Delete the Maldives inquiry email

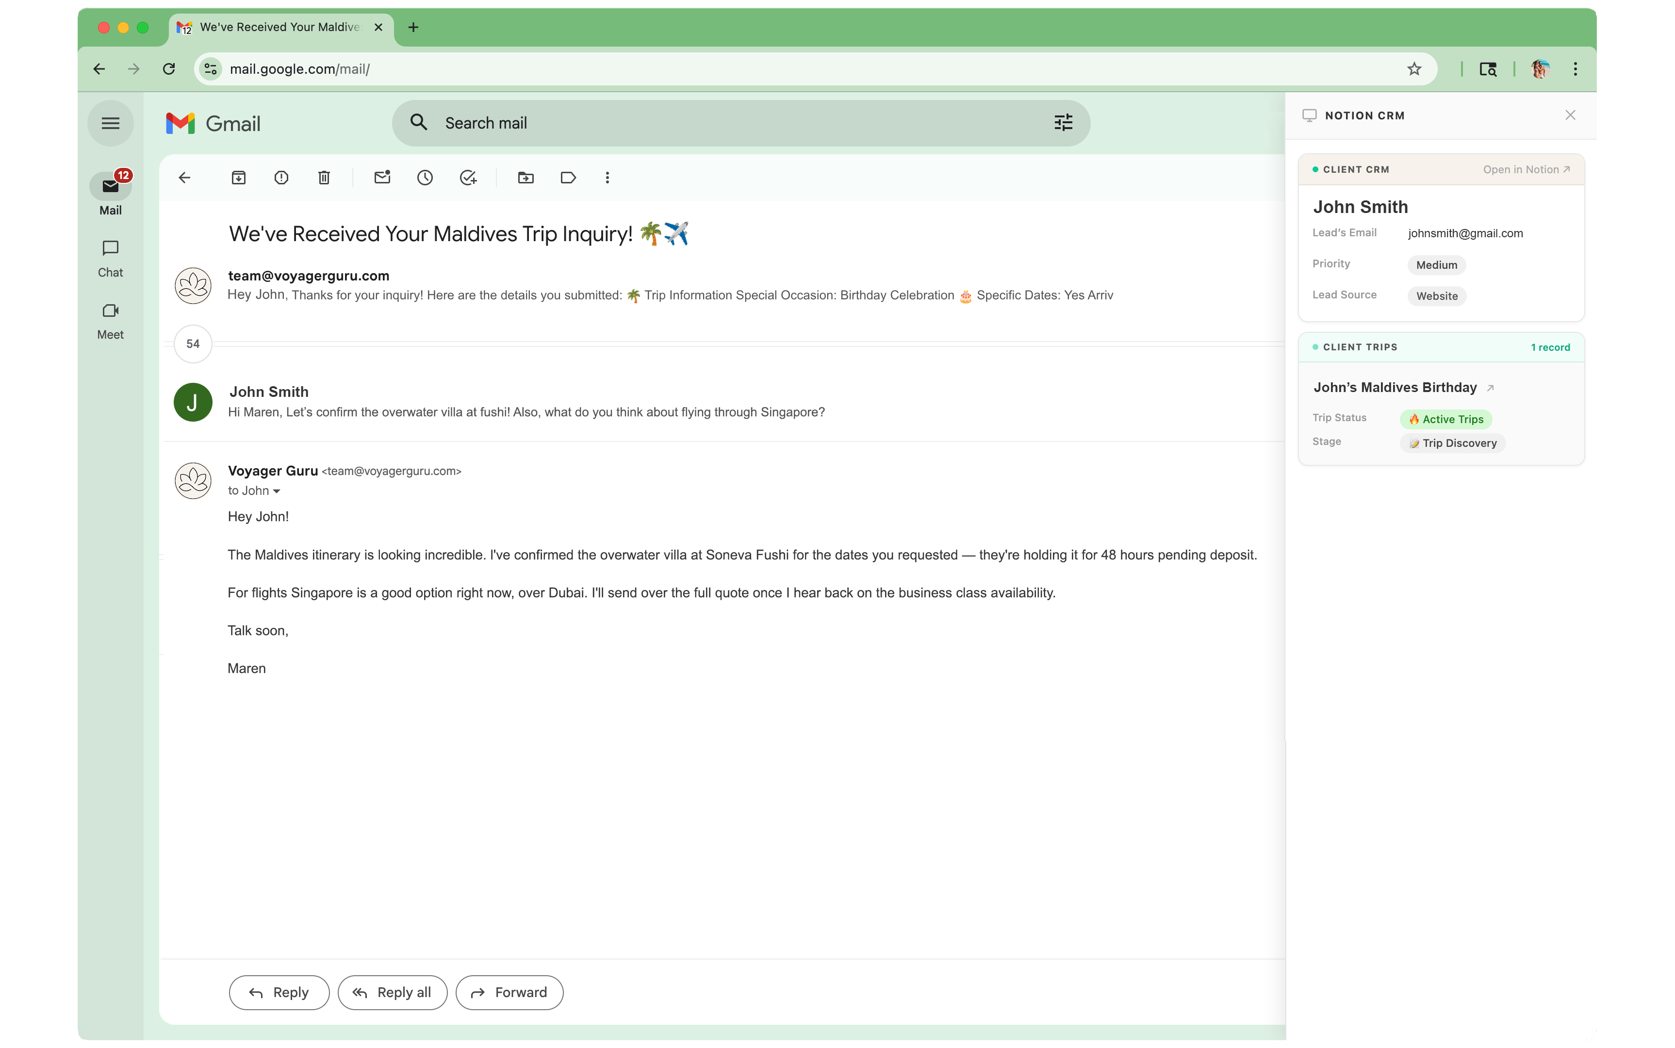point(324,178)
